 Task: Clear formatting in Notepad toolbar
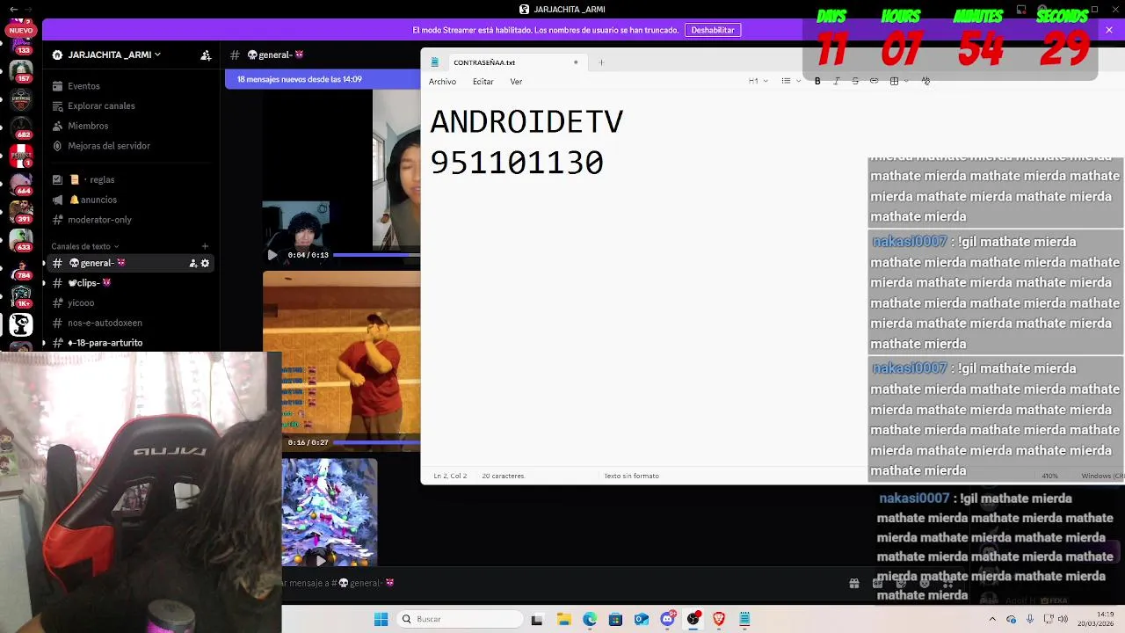pos(925,81)
